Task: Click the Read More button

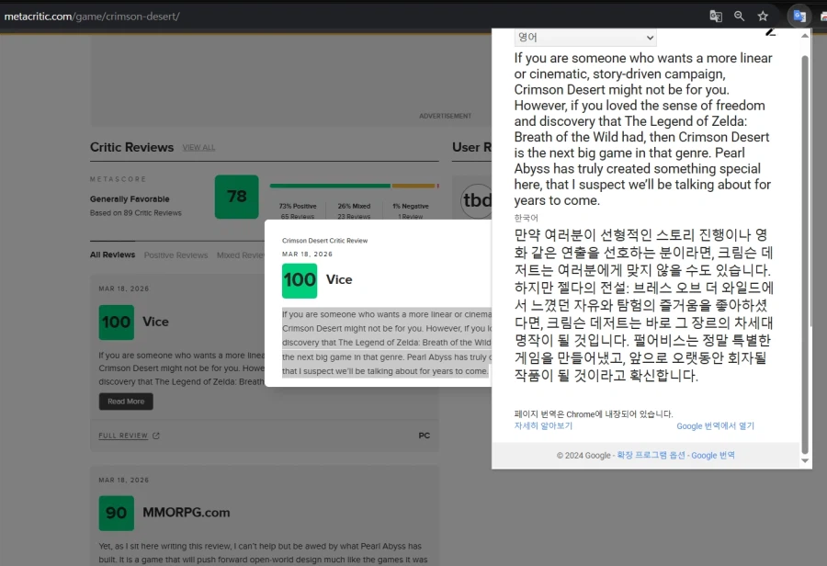Action: pos(125,401)
